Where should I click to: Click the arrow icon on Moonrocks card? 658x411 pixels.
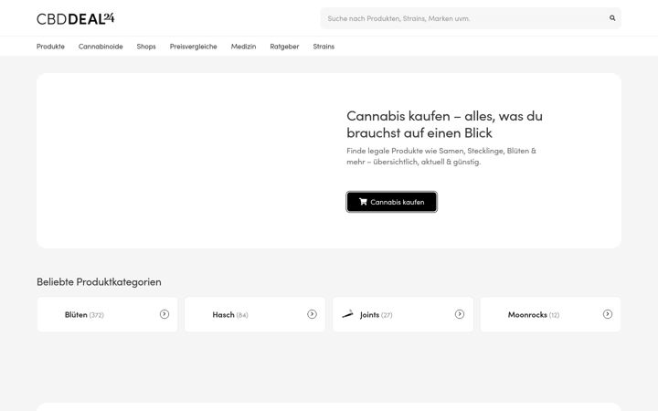(607, 314)
